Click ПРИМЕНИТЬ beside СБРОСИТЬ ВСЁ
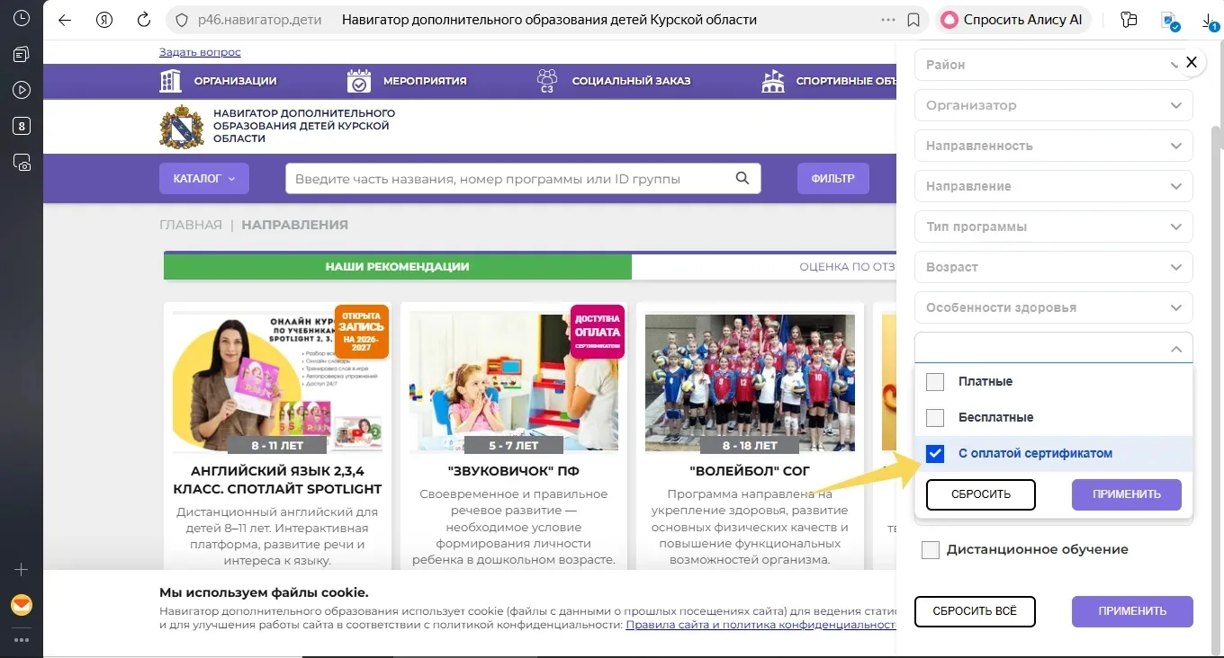This screenshot has width=1224, height=658. point(1132,611)
